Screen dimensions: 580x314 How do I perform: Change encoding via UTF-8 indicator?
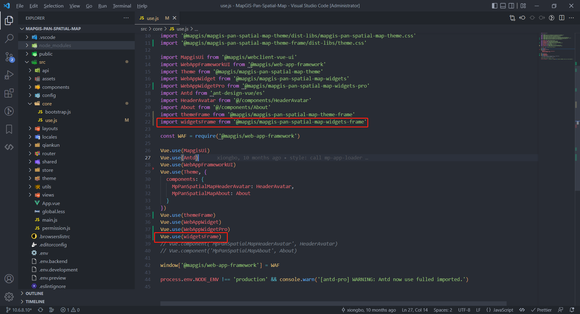[464, 310]
